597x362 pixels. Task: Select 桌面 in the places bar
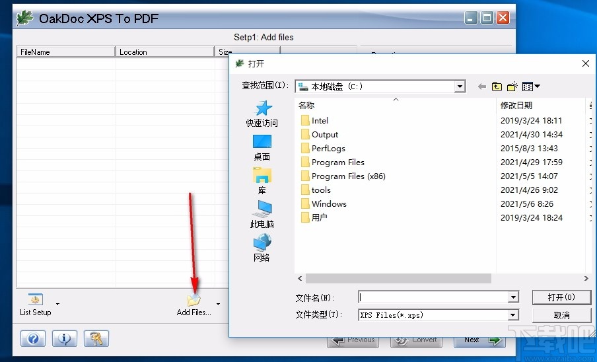coord(262,148)
